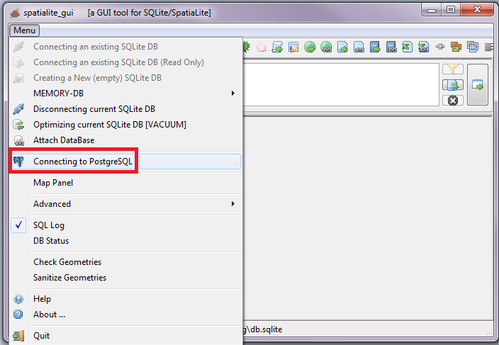Click the black X abort query button
The height and width of the screenshot is (345, 499).
coord(453,101)
